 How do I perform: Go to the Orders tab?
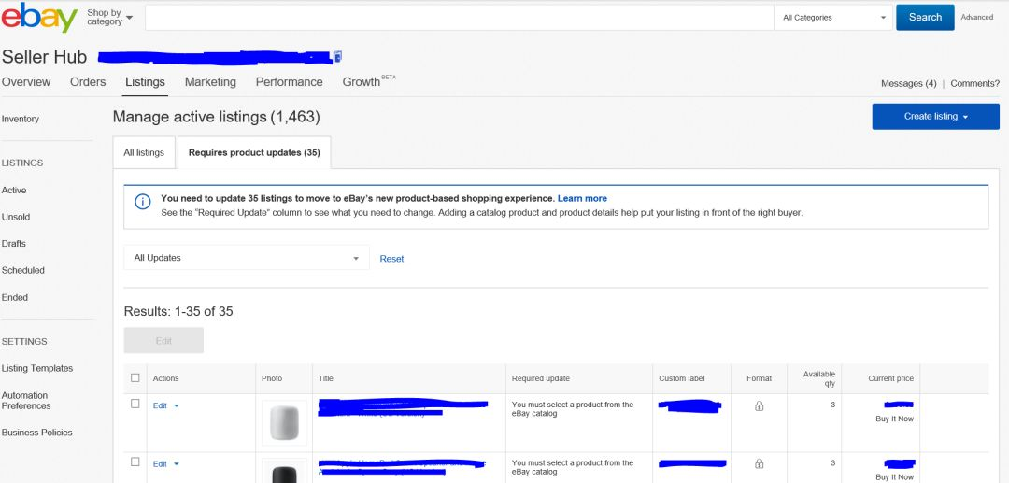pyautogui.click(x=88, y=82)
